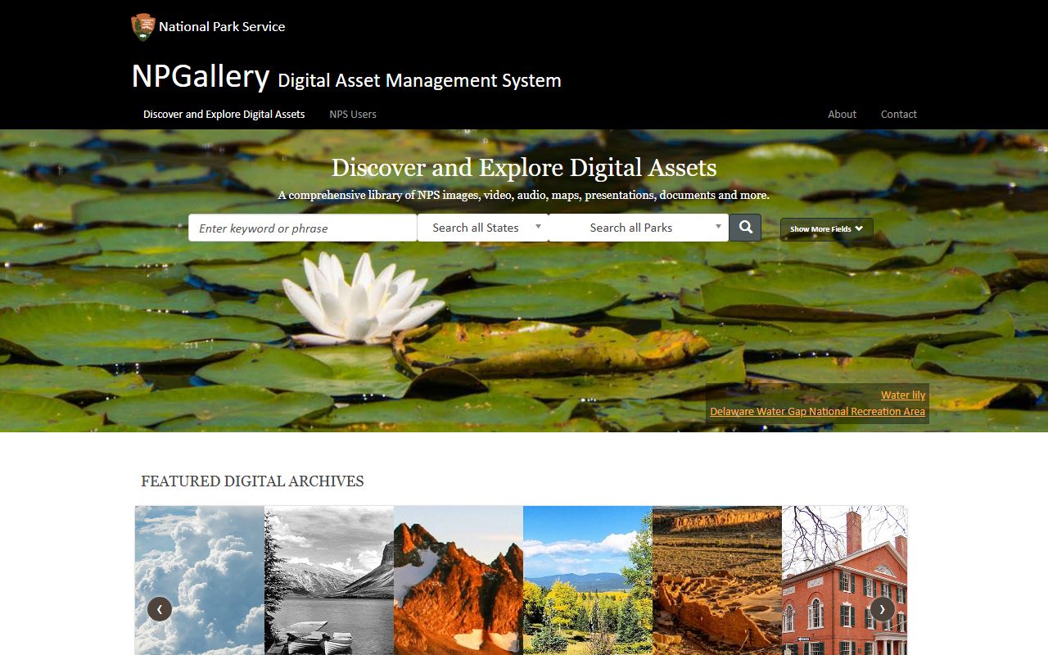This screenshot has width=1048, height=655.
Task: Expand Show More Fields options
Action: point(827,229)
